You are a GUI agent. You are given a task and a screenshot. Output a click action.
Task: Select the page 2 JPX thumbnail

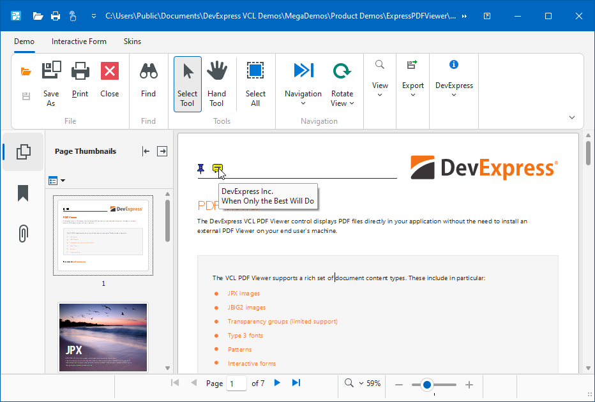click(103, 336)
